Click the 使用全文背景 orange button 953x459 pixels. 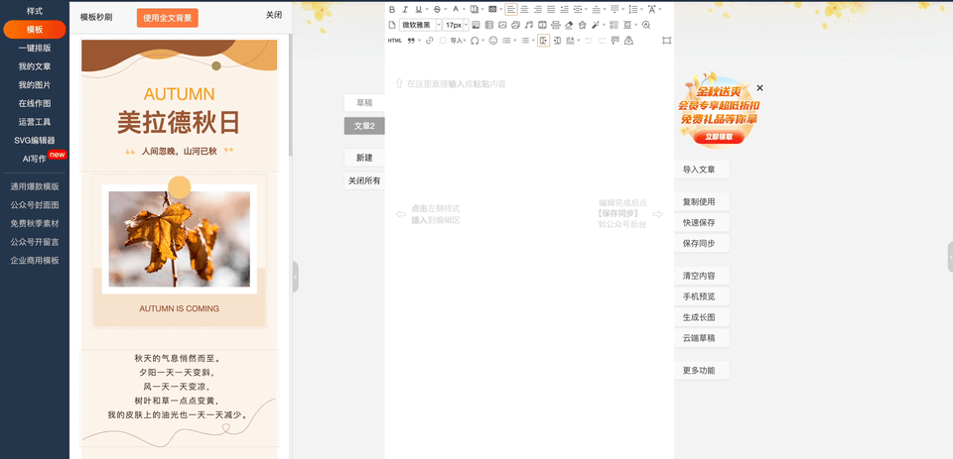(x=168, y=18)
